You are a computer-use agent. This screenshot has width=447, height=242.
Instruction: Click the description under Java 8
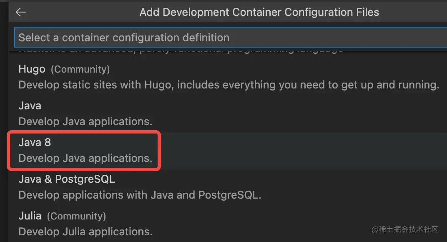[85, 159]
